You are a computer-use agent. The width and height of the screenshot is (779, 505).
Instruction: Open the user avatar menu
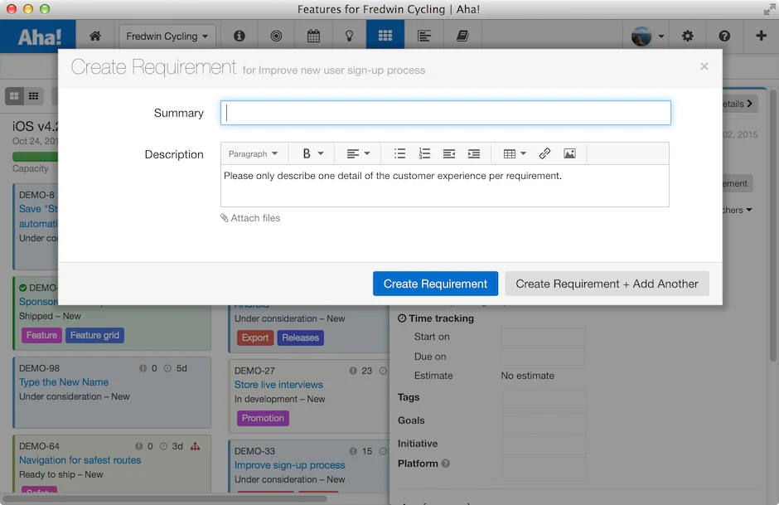coord(647,36)
